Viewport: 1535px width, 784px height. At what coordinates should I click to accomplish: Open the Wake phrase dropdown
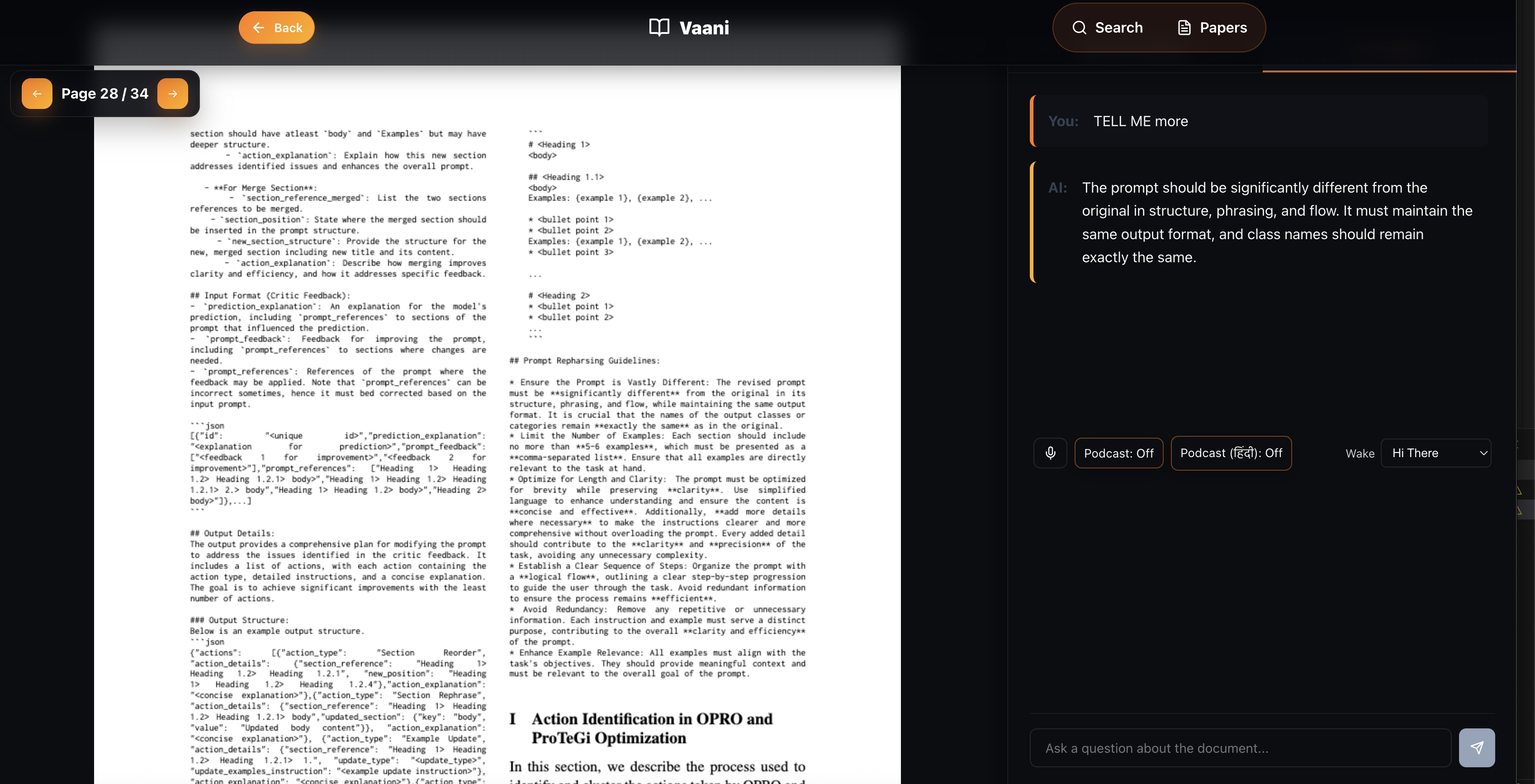[1435, 453]
